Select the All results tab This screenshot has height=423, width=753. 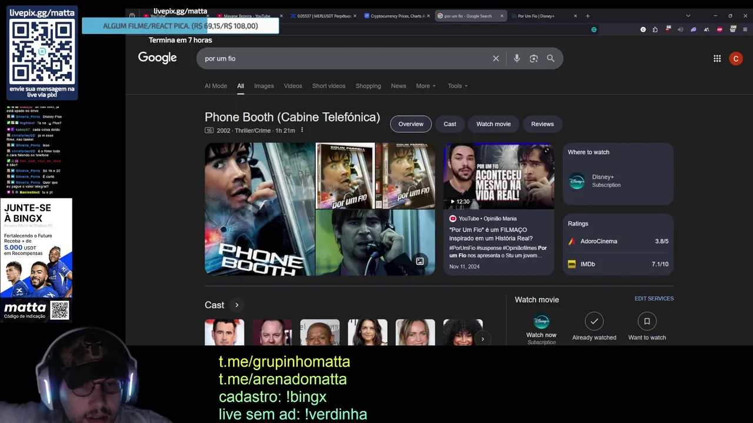(x=241, y=86)
